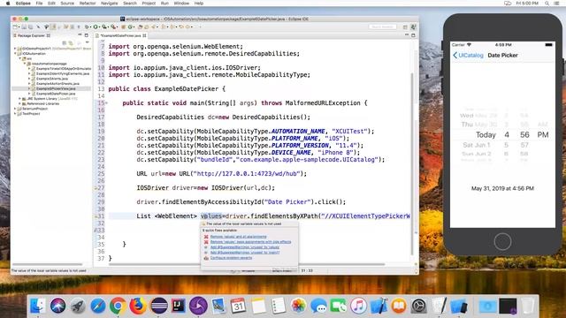
Task: Click the editor horizontal scrollbar
Action: click(247, 264)
